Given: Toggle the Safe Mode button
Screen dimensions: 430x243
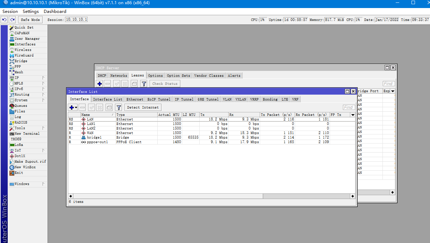Looking at the screenshot, I should pos(30,20).
